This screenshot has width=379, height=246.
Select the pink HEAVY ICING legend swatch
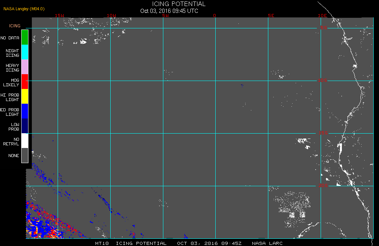click(x=25, y=67)
